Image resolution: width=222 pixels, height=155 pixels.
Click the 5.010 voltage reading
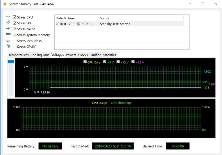point(206,82)
